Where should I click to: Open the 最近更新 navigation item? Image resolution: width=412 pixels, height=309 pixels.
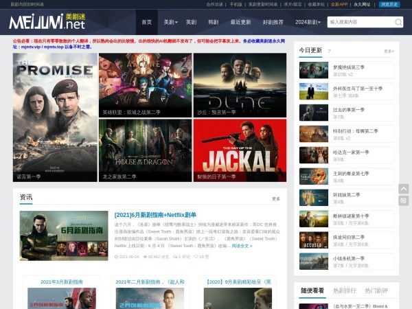[240, 22]
